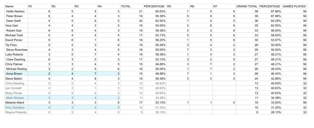Click Hollie Newton's name cell
The image size is (314, 128).
[15, 11]
